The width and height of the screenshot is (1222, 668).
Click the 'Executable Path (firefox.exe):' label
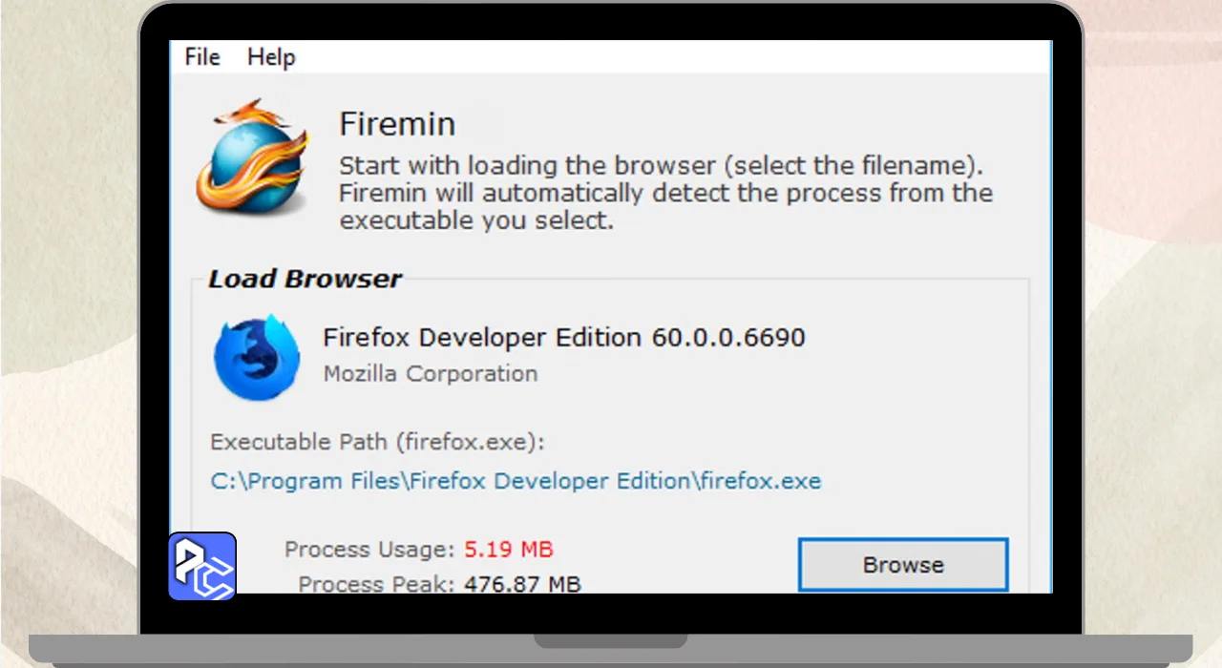[377, 443]
